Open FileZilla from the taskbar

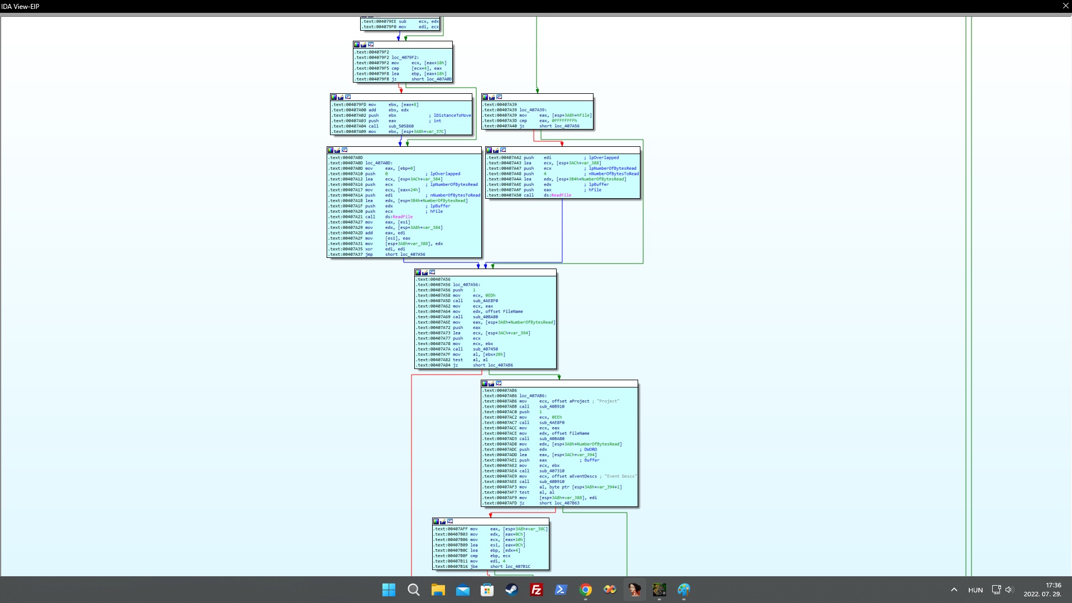(536, 590)
